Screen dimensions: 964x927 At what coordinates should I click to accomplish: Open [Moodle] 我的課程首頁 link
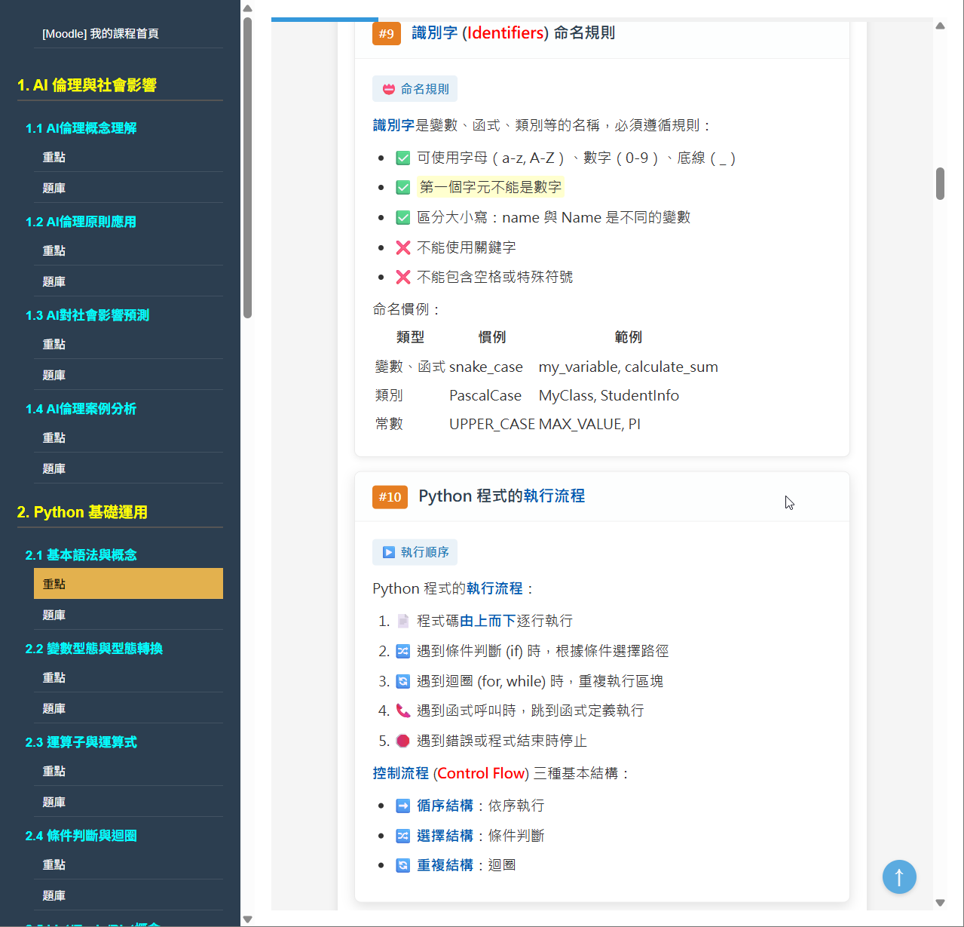[x=100, y=34]
